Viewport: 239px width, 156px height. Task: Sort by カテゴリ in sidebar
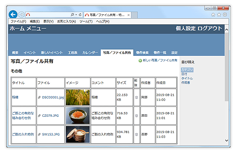coord(187,70)
